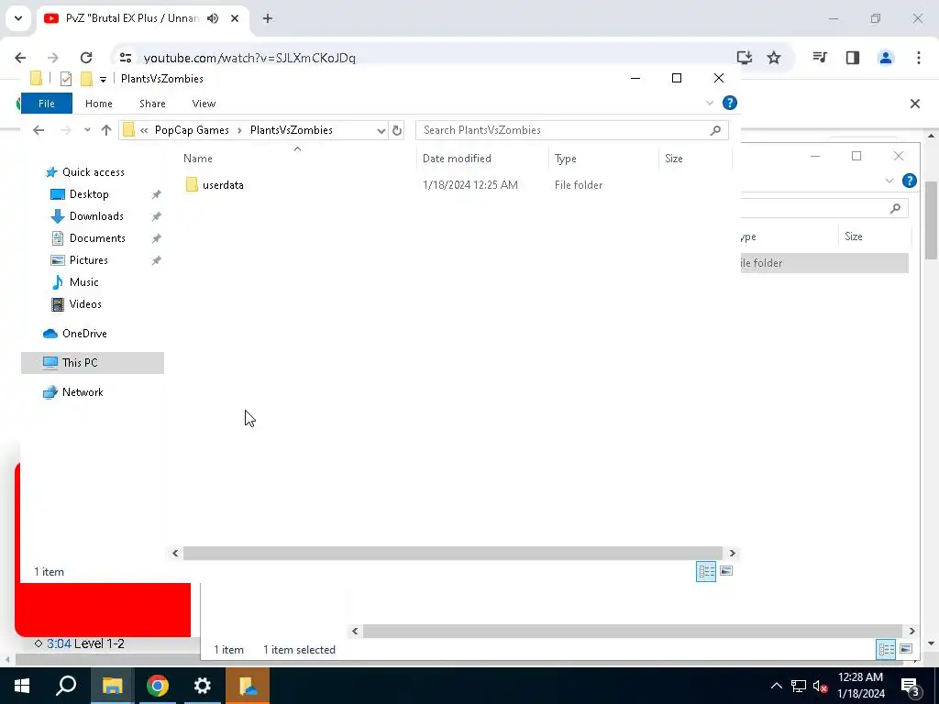Reload the YouTube page
Screen dimensions: 939x704
pyautogui.click(x=86, y=58)
